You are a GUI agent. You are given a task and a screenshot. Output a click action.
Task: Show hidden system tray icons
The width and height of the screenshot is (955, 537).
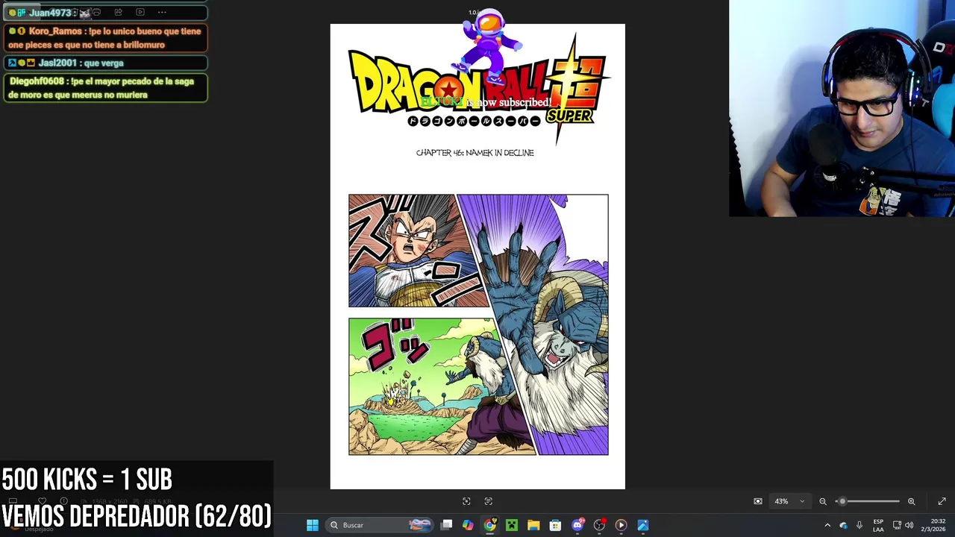tap(827, 525)
